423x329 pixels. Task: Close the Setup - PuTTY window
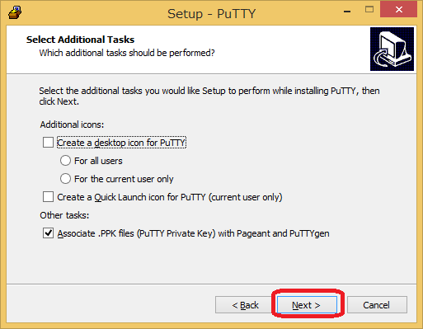click(398, 10)
